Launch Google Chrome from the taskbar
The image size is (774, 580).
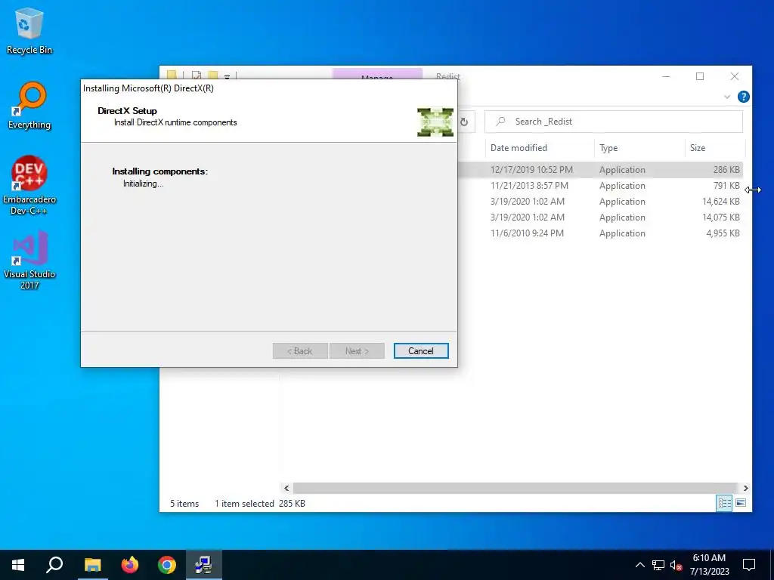tap(167, 565)
